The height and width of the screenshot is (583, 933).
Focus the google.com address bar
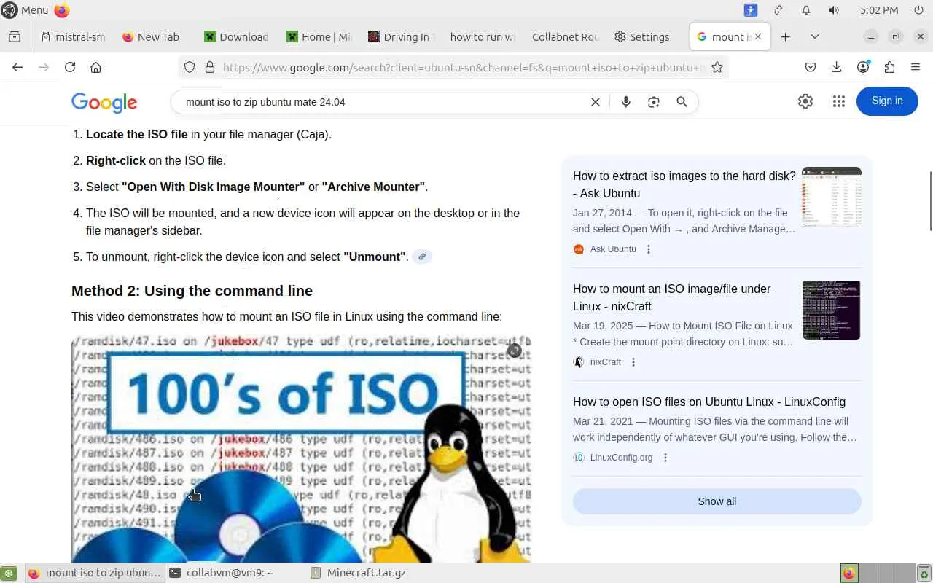pyautogui.click(x=464, y=67)
